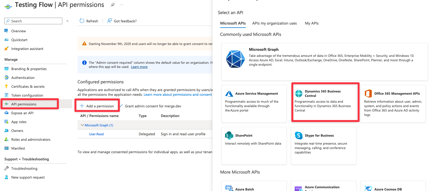This screenshot has width=437, height=191.
Task: Collapse the sidebar with double-chevron icon
Action: tap(68, 21)
